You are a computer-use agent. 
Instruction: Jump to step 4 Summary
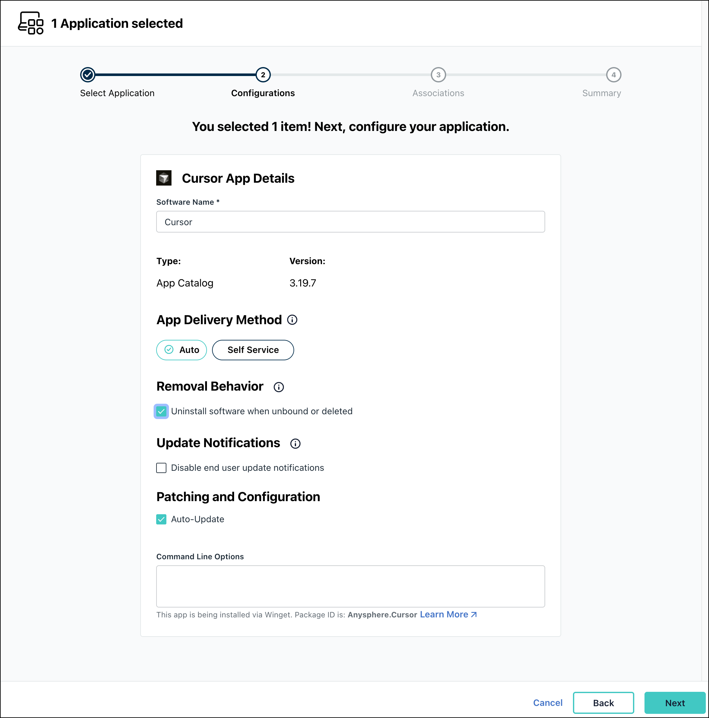pyautogui.click(x=614, y=75)
